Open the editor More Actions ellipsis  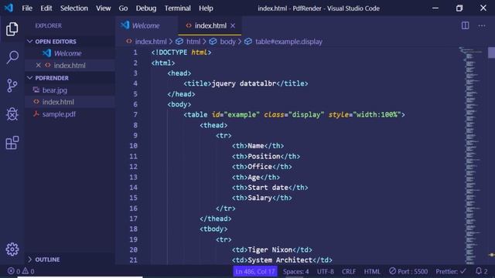482,25
